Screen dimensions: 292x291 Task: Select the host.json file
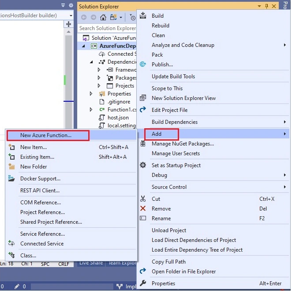(x=118, y=118)
